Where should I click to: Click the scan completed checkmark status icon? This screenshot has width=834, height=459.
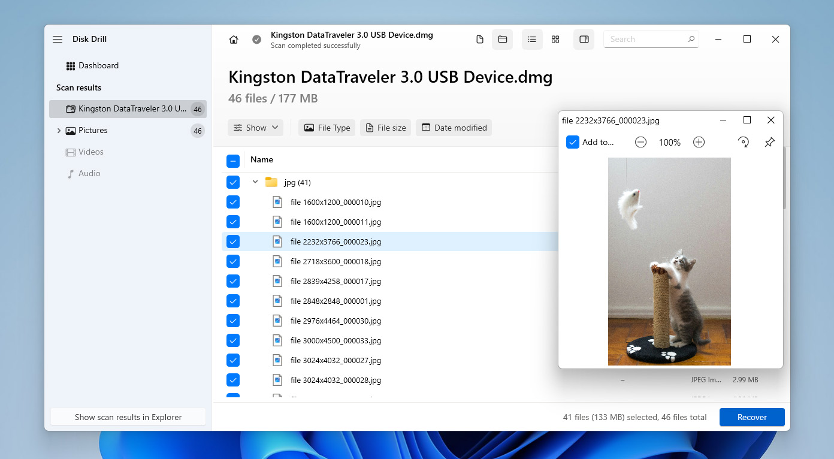tap(256, 40)
